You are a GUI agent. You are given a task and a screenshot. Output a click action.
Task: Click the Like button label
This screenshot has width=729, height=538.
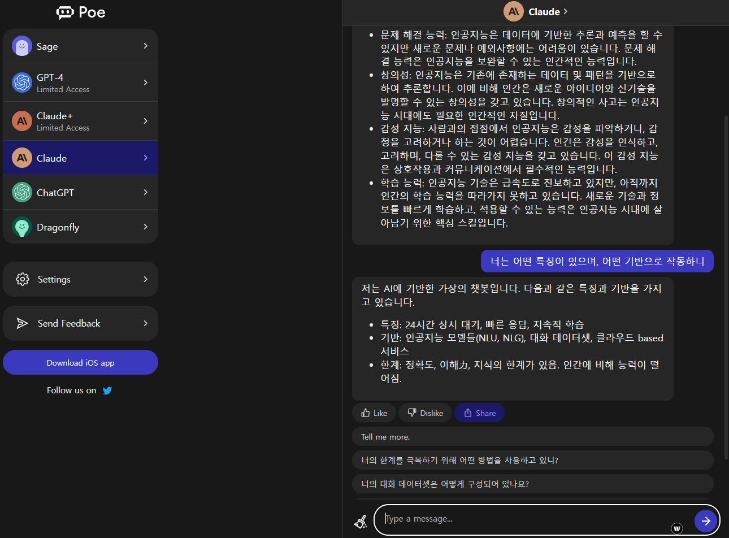(380, 413)
